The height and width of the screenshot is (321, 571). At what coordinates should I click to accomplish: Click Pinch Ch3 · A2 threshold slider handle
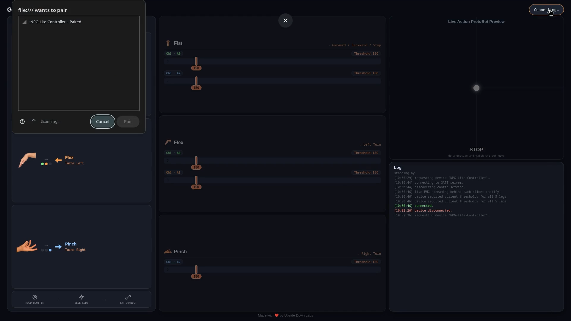pos(196,270)
